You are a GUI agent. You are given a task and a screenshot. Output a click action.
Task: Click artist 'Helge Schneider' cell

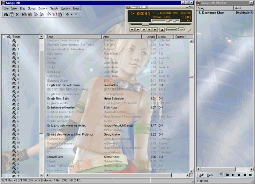click(x=114, y=99)
